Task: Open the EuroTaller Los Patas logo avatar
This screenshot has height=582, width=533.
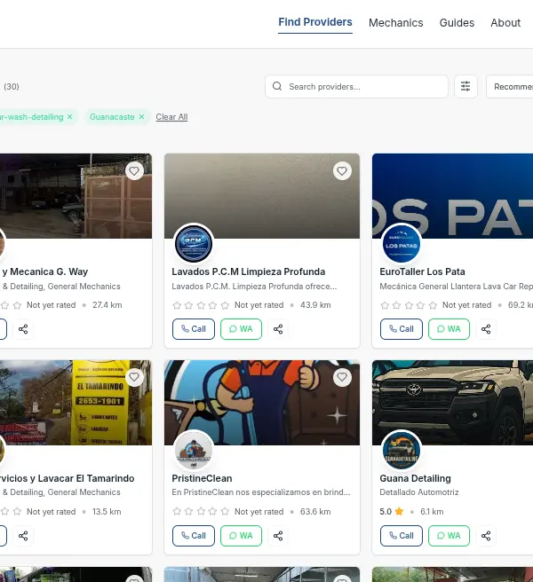Action: pyautogui.click(x=401, y=244)
